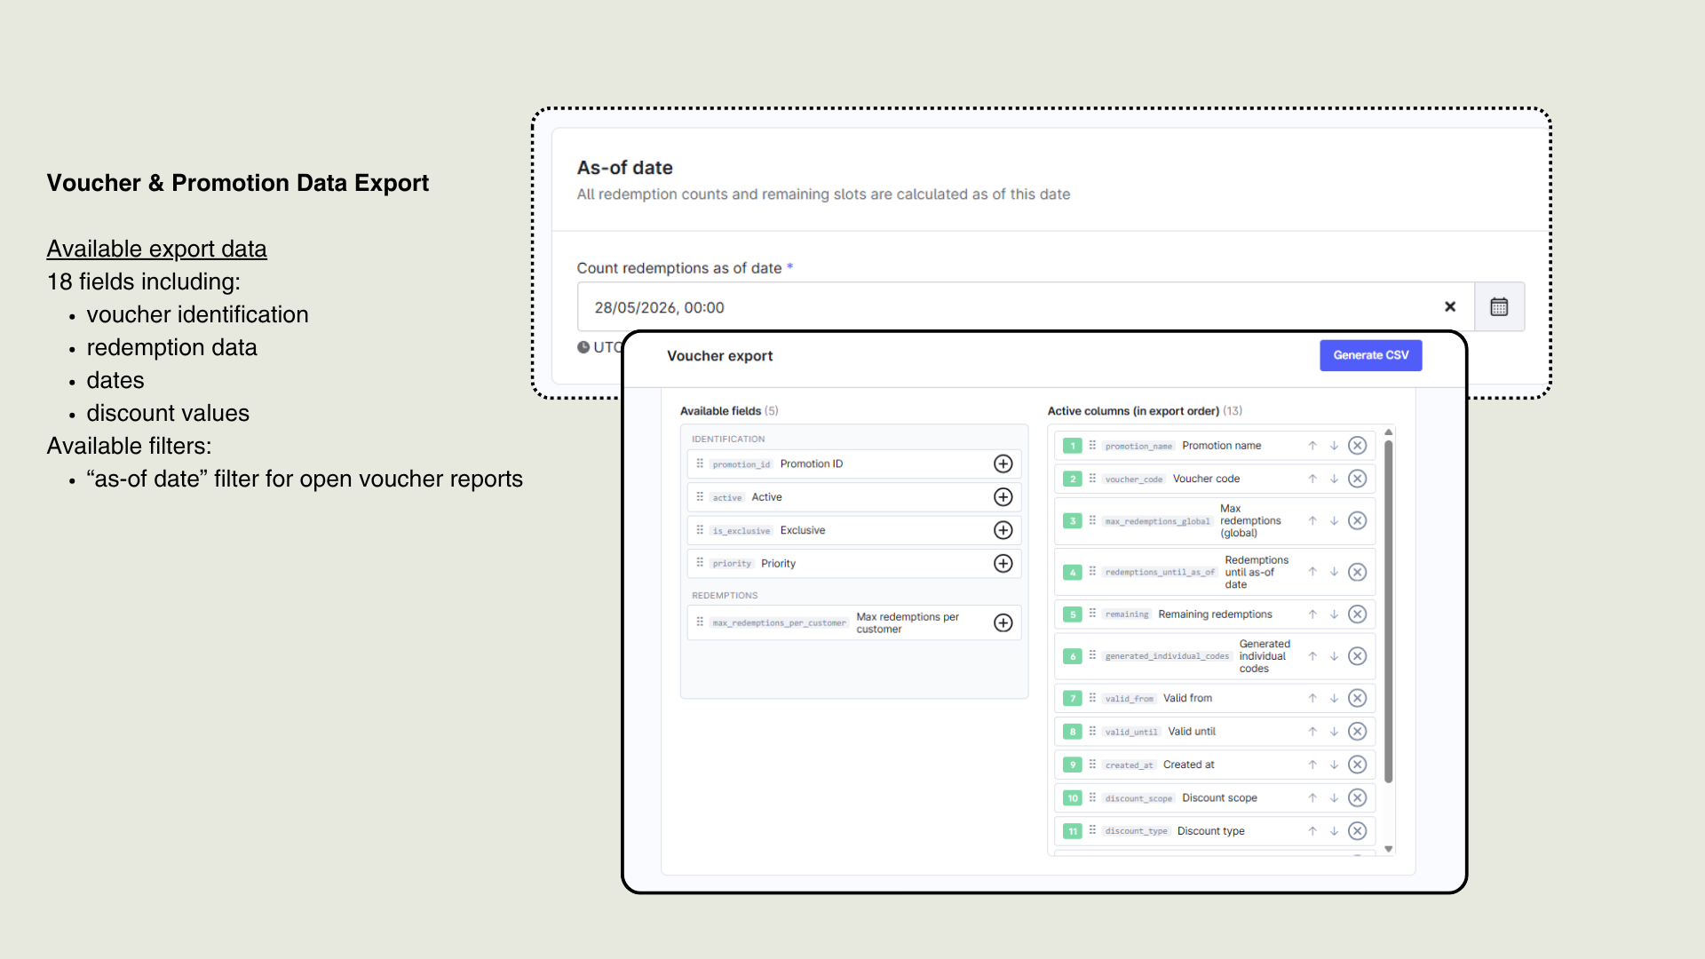Move Remaining redemptions column up
The width and height of the screenshot is (1705, 959).
point(1312,614)
